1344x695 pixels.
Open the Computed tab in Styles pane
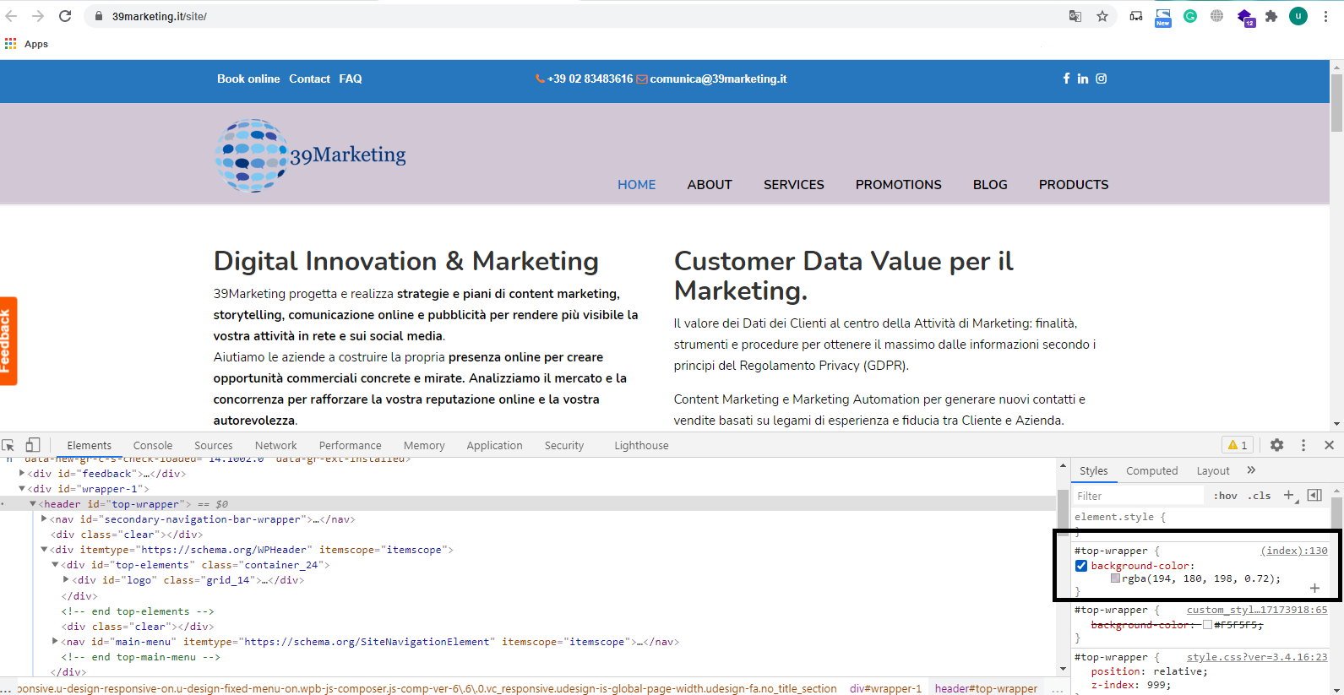(x=1151, y=470)
